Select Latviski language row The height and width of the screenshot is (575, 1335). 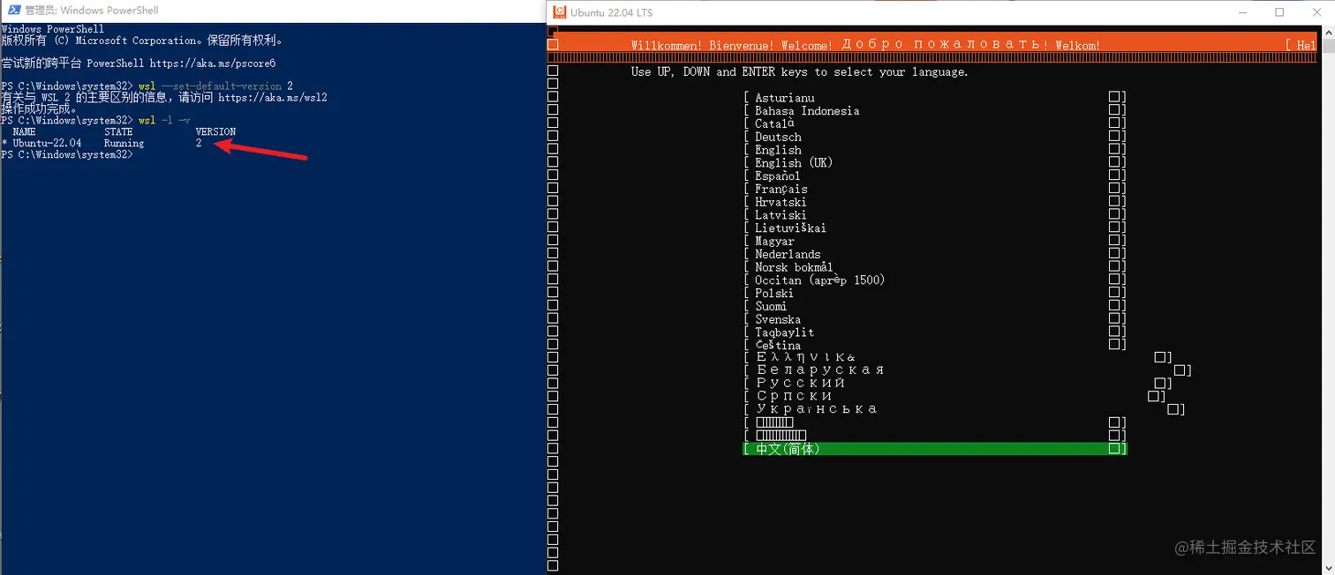pyautogui.click(x=935, y=215)
